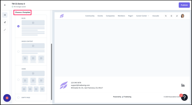Select the Home template radio button
This screenshot has height=105, width=192.
18,80
